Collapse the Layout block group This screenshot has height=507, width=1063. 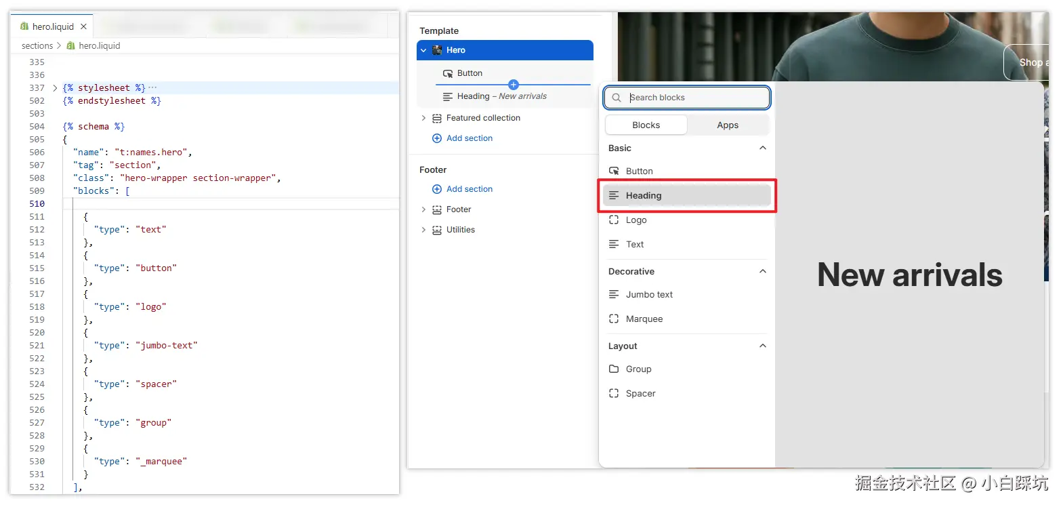tap(763, 346)
